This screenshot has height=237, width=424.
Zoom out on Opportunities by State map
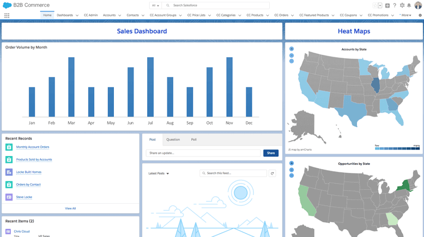pyautogui.click(x=292, y=176)
